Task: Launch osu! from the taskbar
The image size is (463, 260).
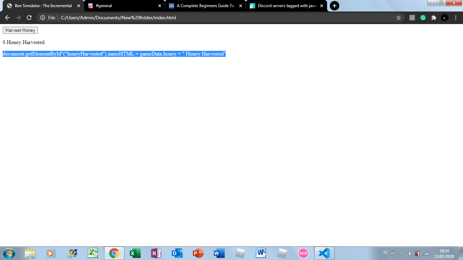Action: [303, 253]
